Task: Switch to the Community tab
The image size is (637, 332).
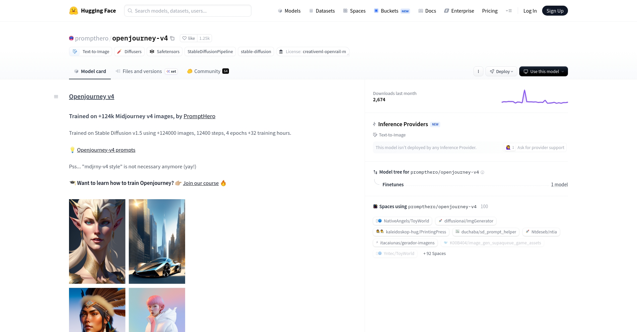Action: pos(208,71)
